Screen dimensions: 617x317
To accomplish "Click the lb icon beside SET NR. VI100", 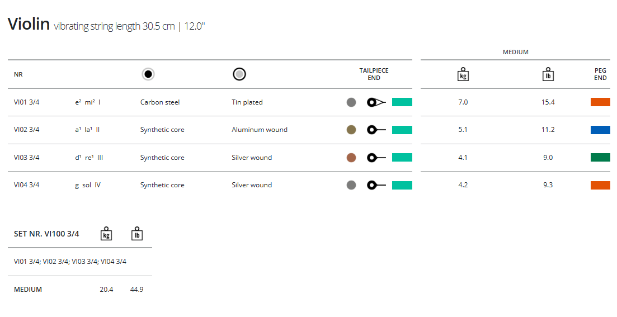I will coord(136,234).
